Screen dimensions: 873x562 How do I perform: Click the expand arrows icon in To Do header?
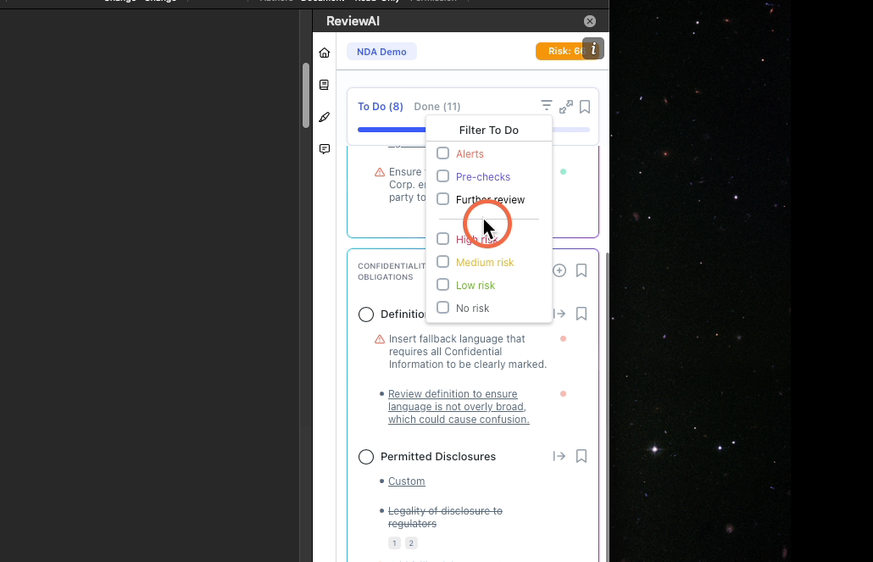point(565,107)
